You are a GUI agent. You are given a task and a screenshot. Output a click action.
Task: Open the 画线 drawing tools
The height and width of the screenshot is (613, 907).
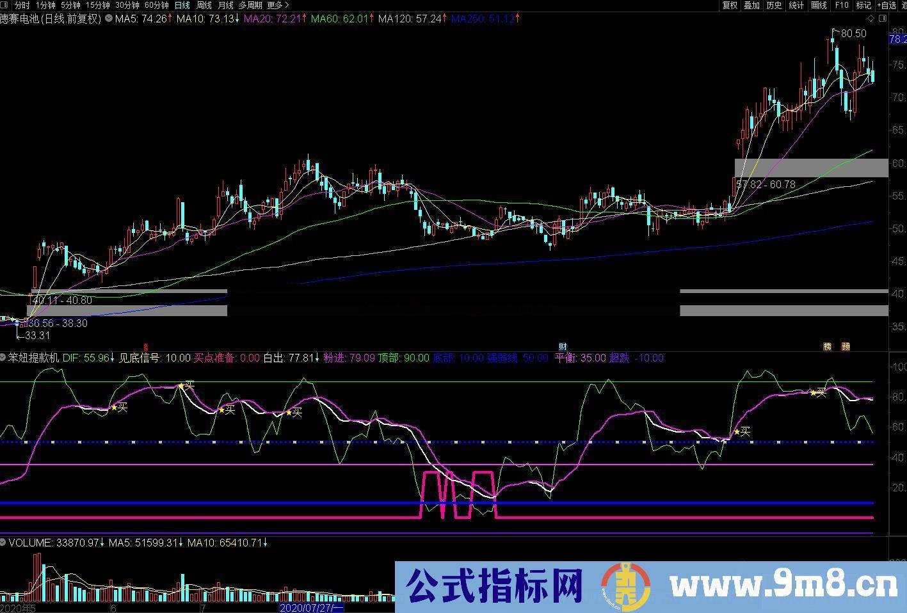pyautogui.click(x=819, y=5)
